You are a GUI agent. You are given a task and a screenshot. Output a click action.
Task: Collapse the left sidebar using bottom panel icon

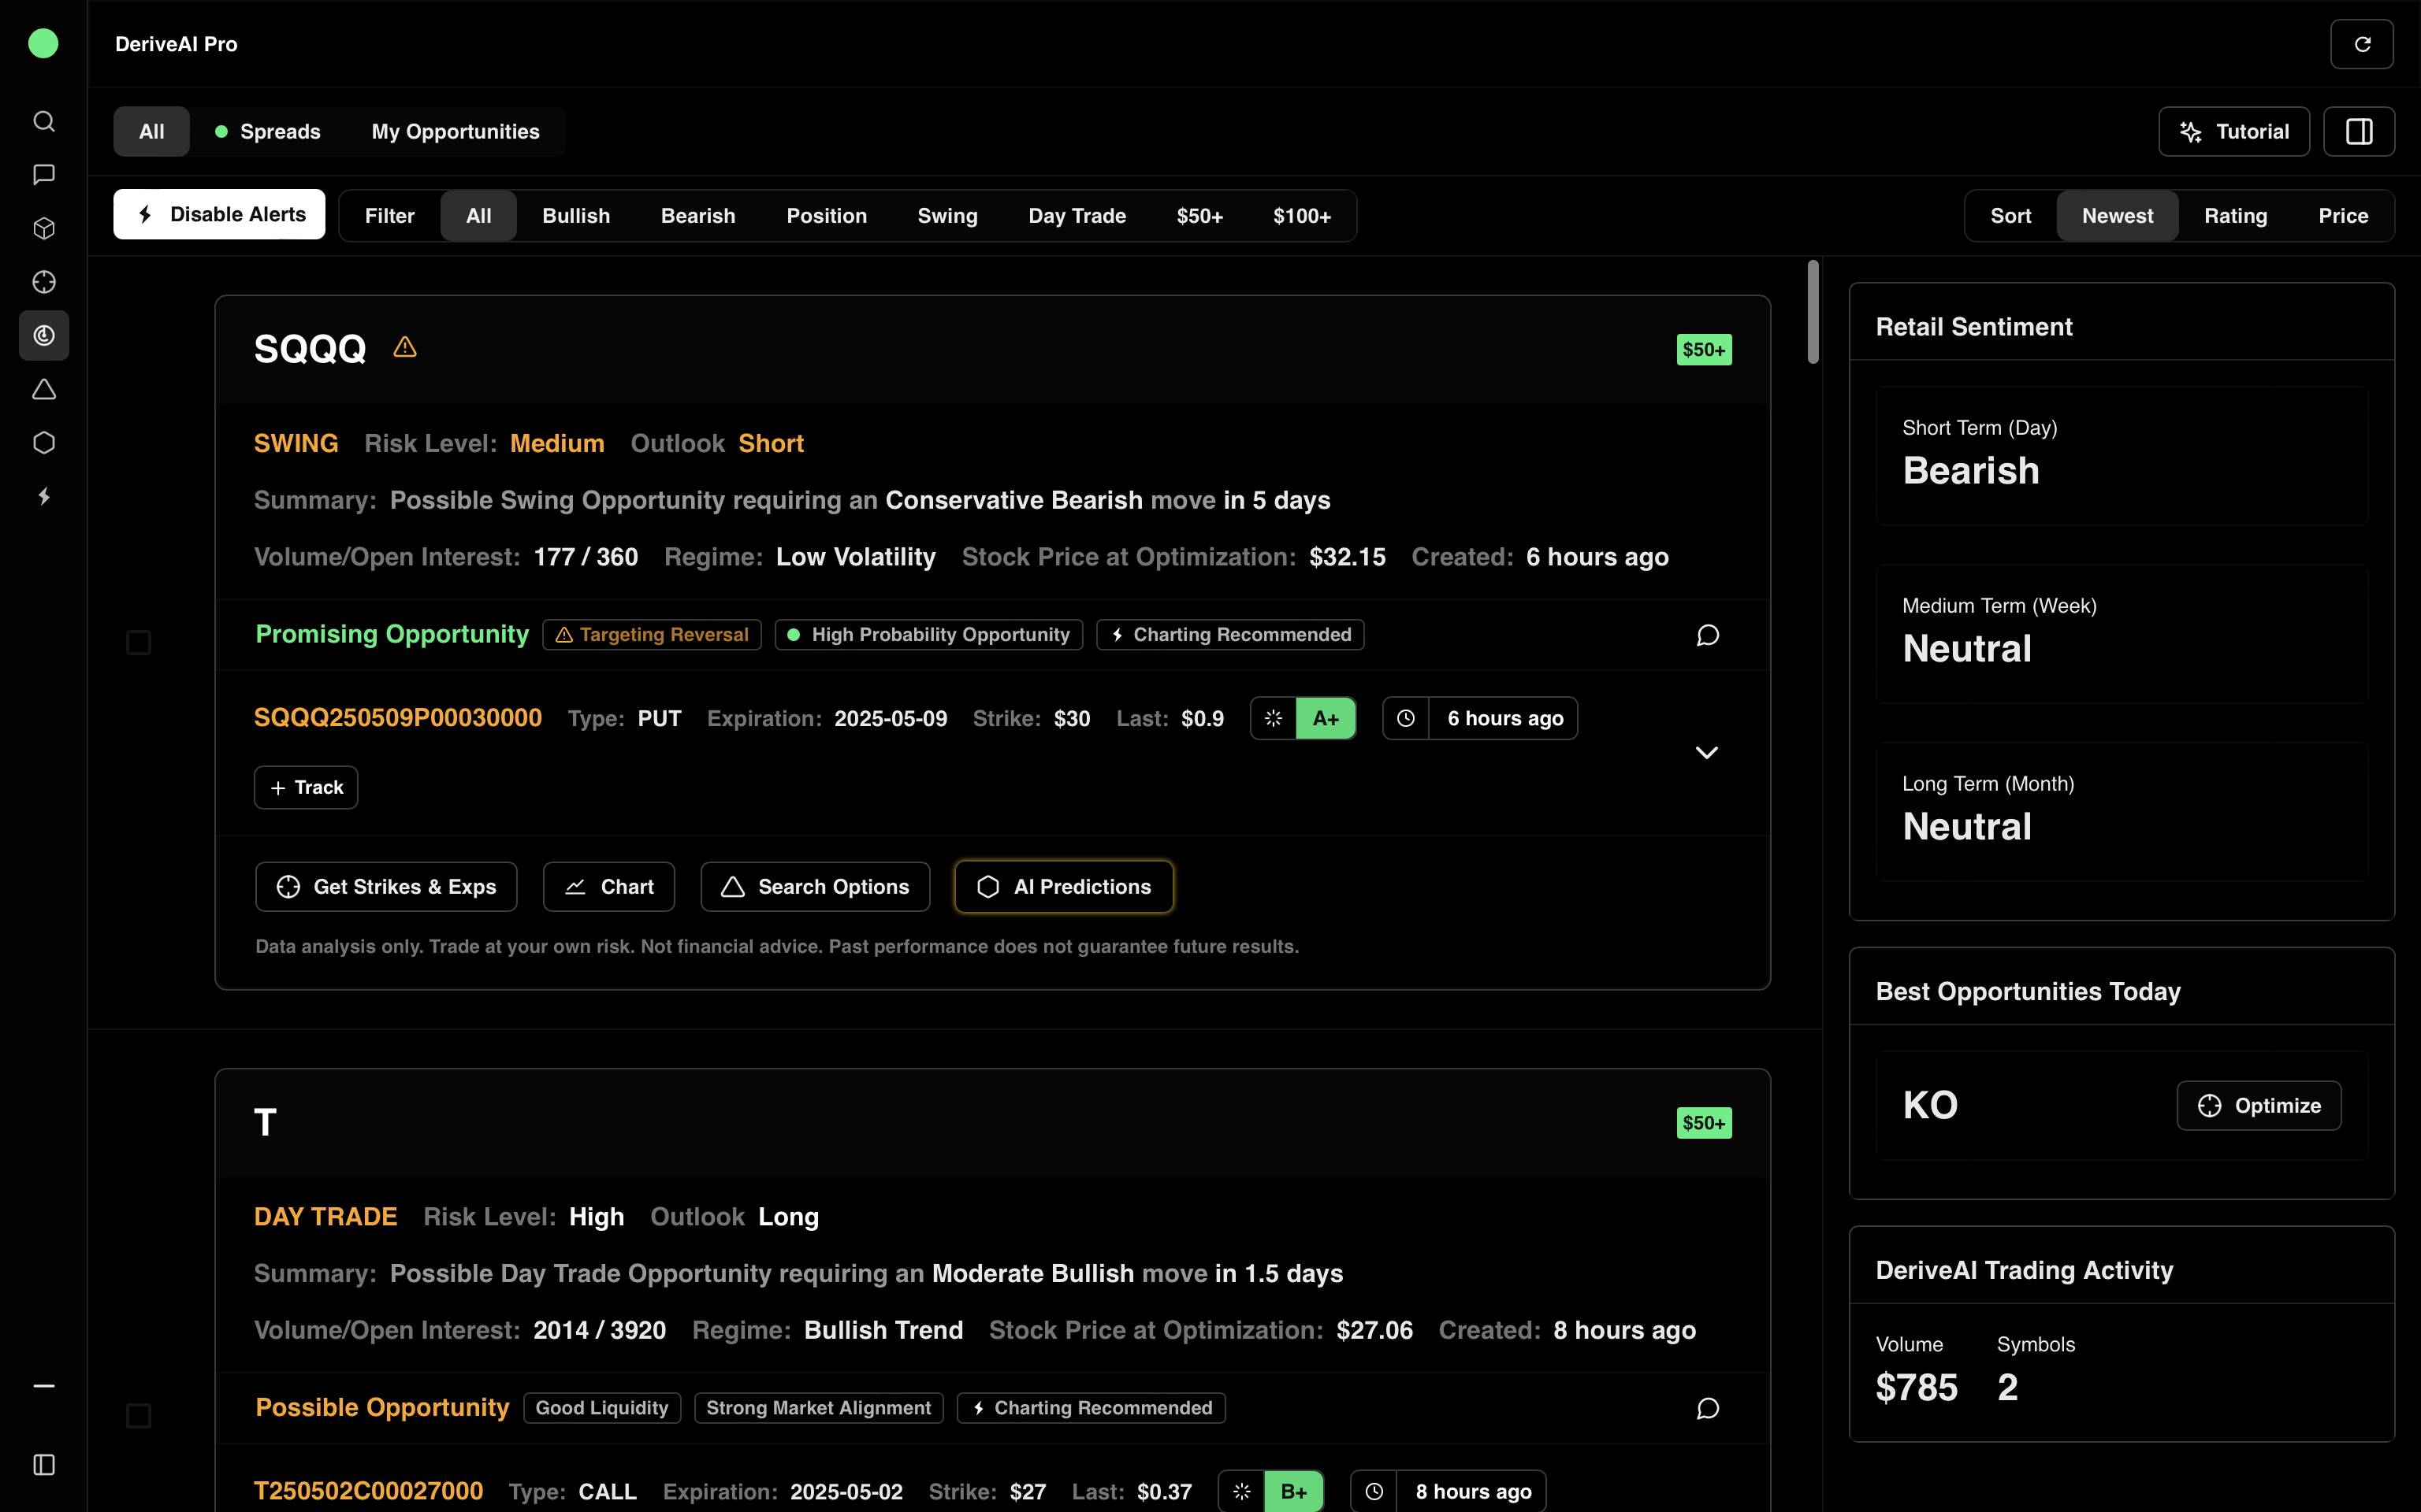43,1464
